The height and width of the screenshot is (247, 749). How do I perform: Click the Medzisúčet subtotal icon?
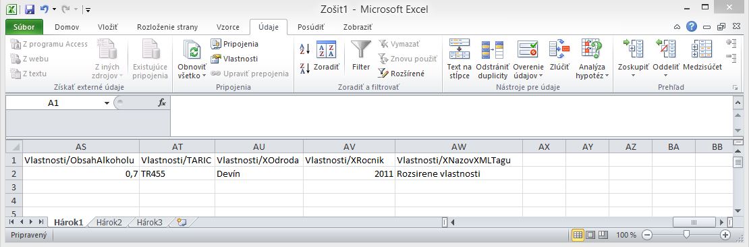(x=702, y=49)
